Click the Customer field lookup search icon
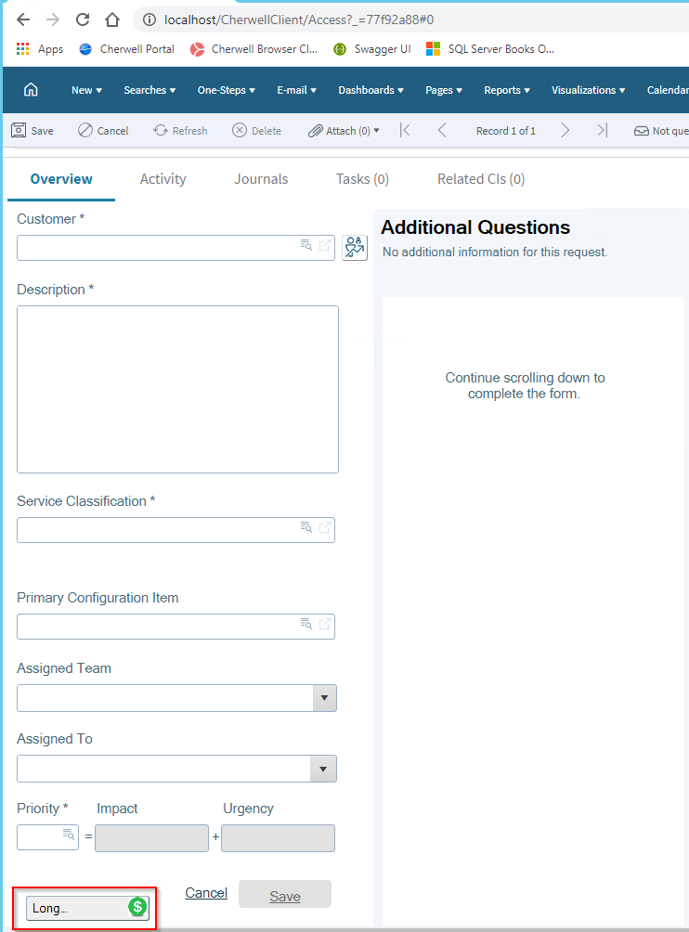This screenshot has width=689, height=932. 306,246
